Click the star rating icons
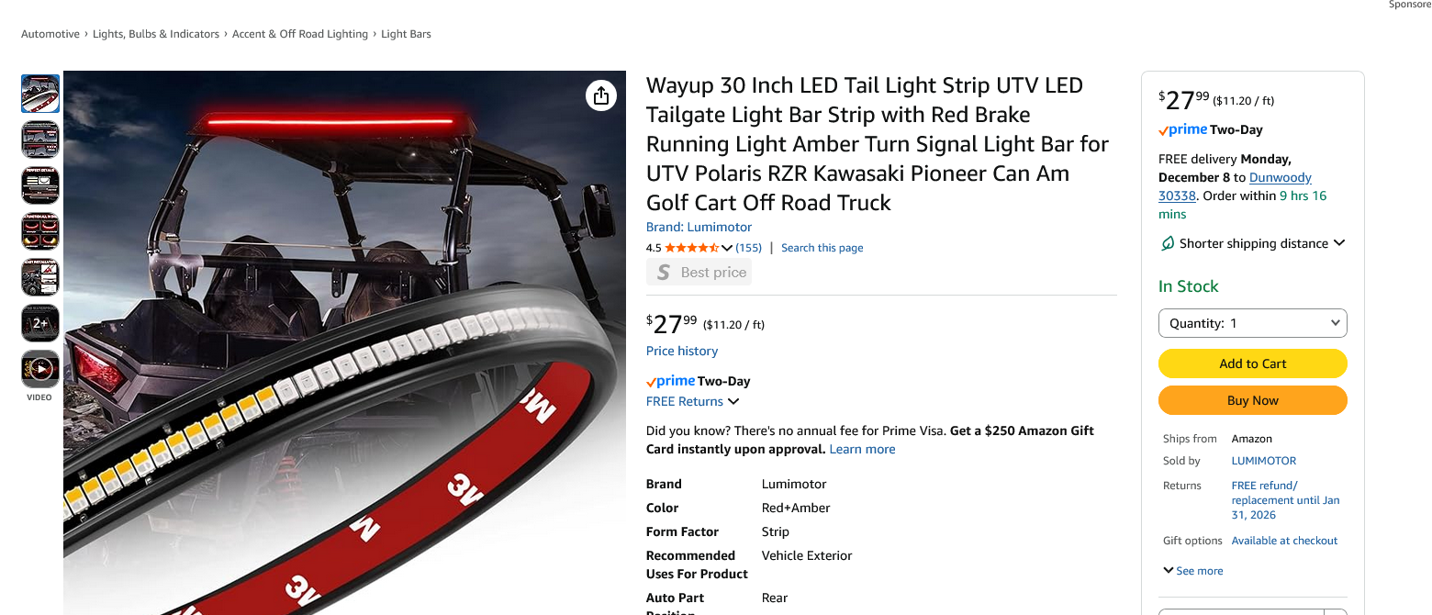1432x615 pixels. [692, 248]
